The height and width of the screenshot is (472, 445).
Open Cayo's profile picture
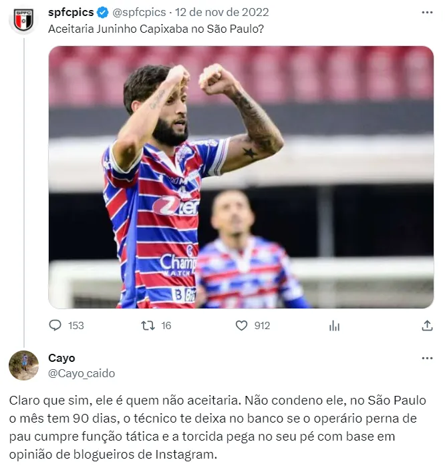click(x=24, y=365)
